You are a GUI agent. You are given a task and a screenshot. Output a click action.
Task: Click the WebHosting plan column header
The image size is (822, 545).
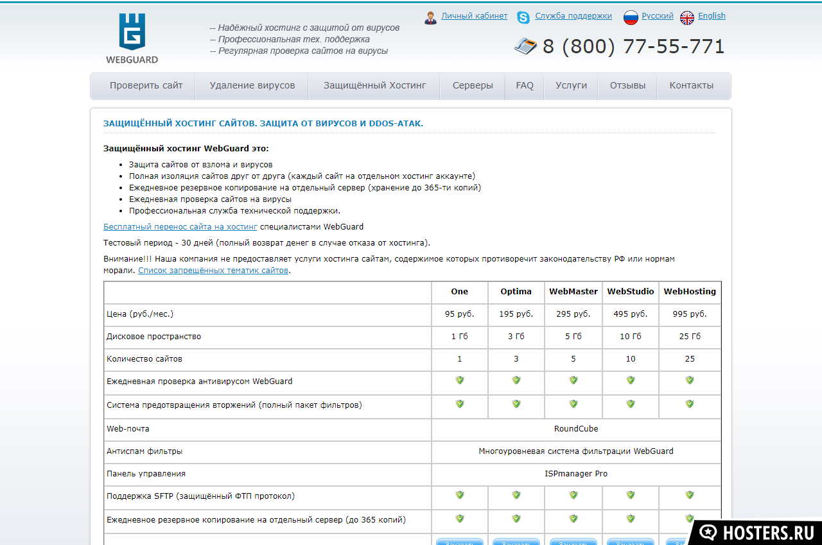(x=690, y=292)
